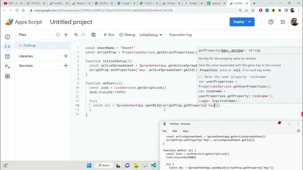Open the browser Extensions puzzle icon
Viewport: 303px width, 170px height.
tap(280, 10)
